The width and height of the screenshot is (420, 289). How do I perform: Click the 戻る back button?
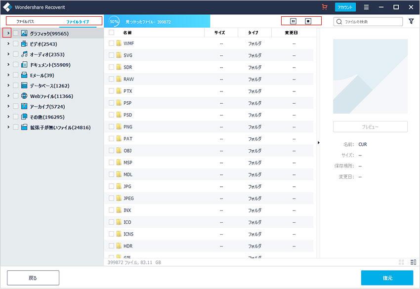[x=32, y=278]
